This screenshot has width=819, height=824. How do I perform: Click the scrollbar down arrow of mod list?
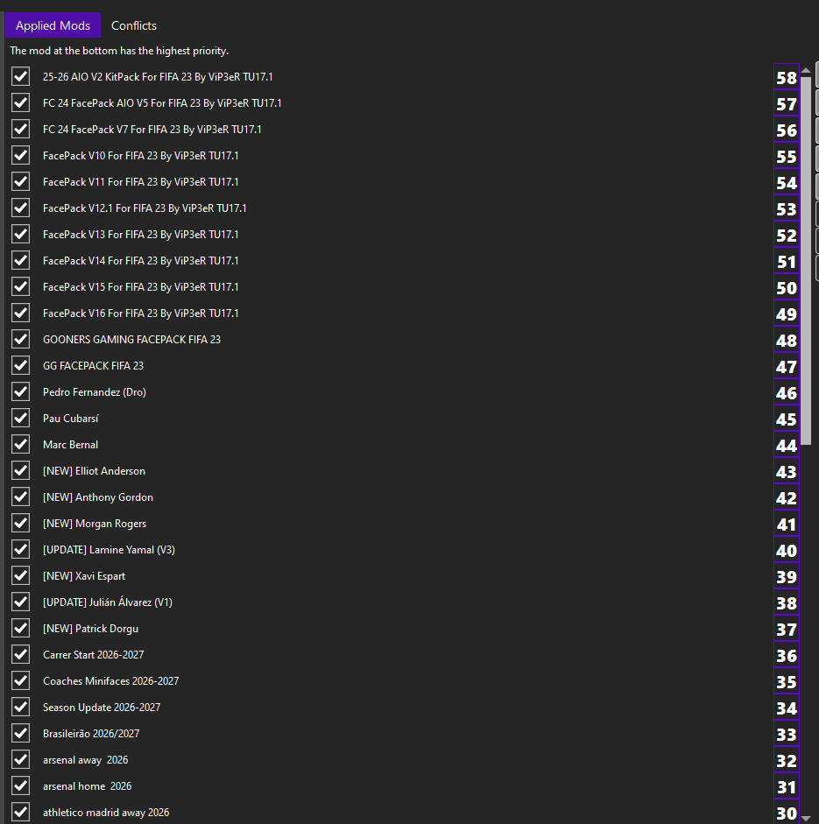805,818
